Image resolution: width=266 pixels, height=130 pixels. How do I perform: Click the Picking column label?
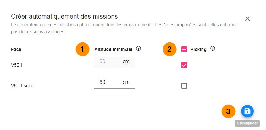[x=198, y=49]
